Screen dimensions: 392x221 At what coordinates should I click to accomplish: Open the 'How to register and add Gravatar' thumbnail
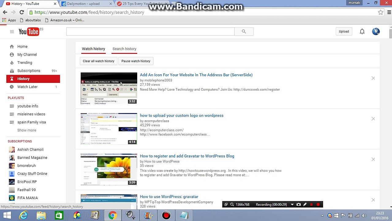(109, 169)
